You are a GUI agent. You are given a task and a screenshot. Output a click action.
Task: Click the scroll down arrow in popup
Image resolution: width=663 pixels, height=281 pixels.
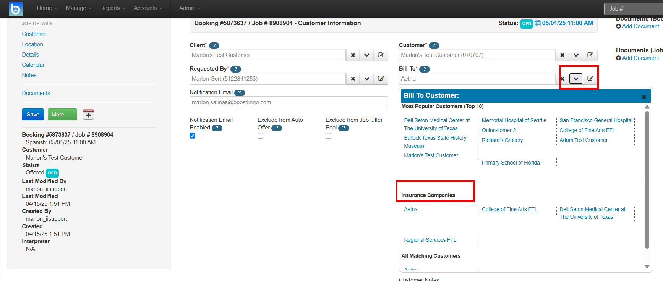(x=647, y=266)
